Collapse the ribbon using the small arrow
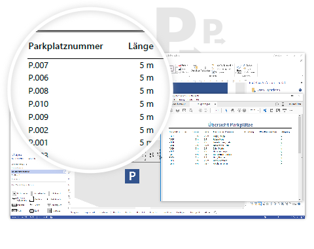Viewport: 314px width, 249px height. [x=302, y=76]
